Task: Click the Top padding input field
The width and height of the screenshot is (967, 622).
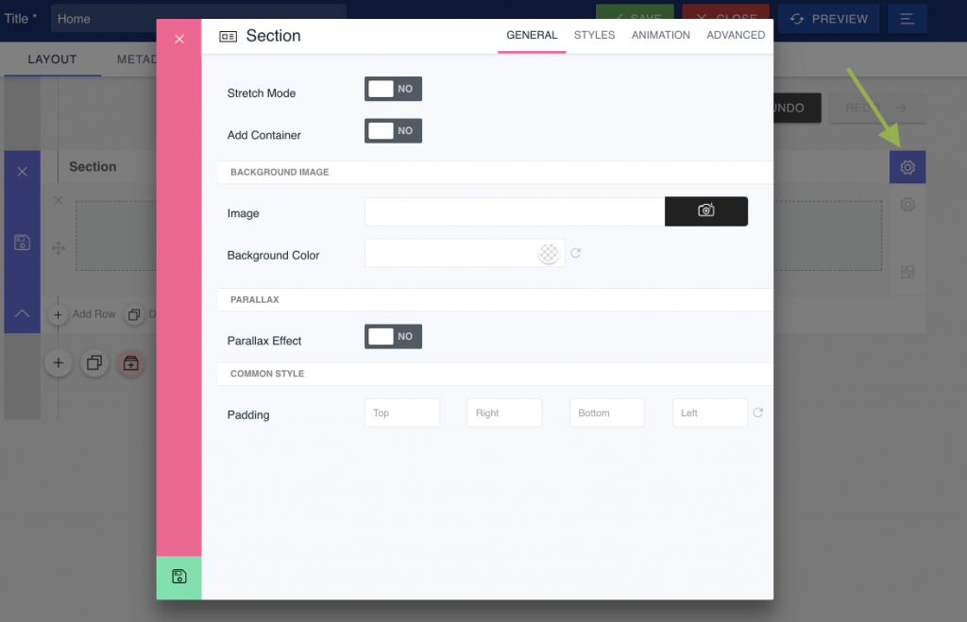Action: tap(401, 412)
